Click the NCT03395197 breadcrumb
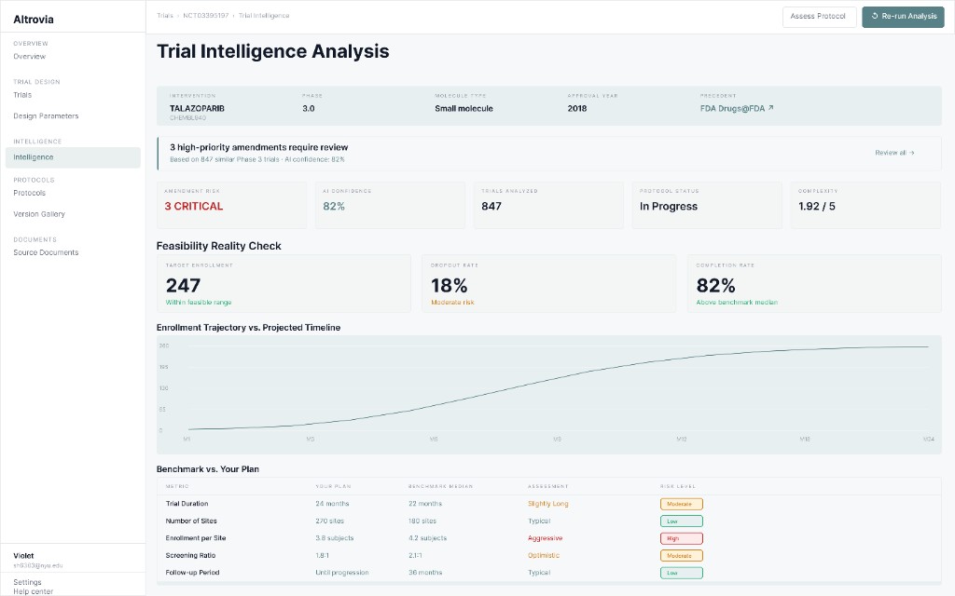This screenshot has width=955, height=596. pyautogui.click(x=207, y=15)
